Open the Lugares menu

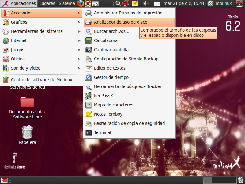point(47,3)
